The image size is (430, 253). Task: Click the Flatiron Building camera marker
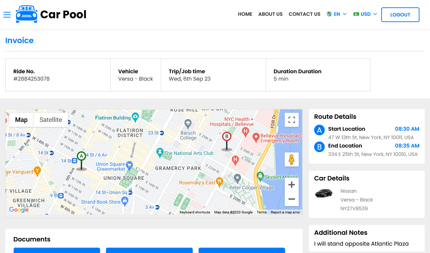click(x=135, y=117)
